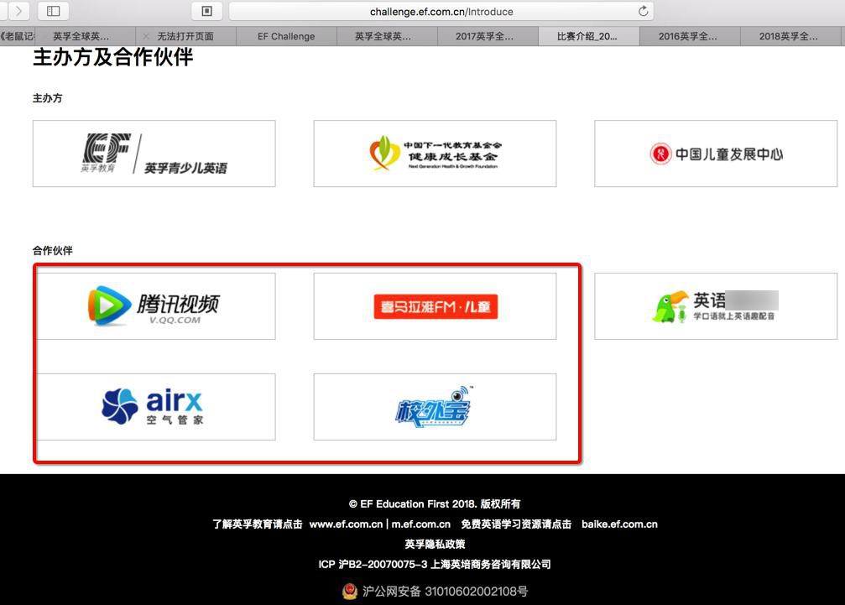Image resolution: width=845 pixels, height=605 pixels.
Task: Open the airx 空气管家 partner logo
Action: click(154, 407)
